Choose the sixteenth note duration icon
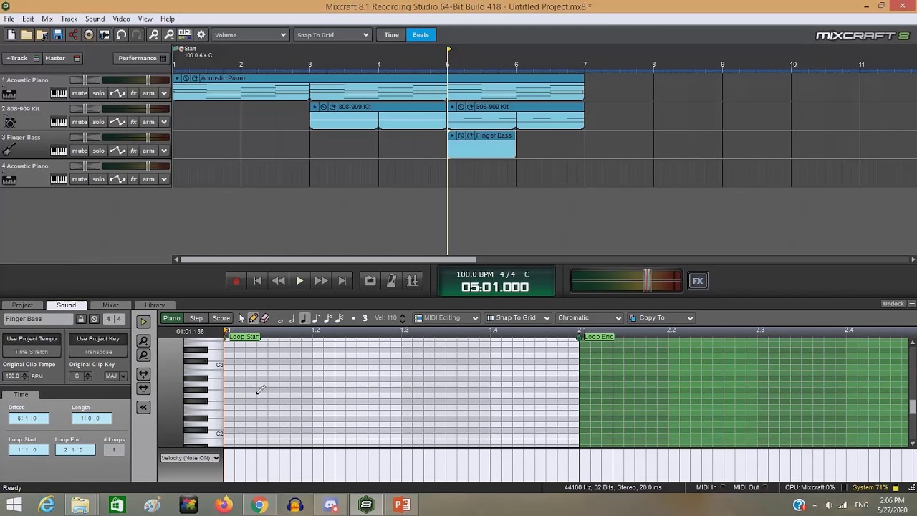This screenshot has height=516, width=917. click(328, 318)
